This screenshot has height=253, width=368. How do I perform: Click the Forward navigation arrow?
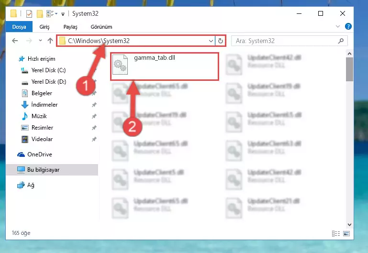29,41
